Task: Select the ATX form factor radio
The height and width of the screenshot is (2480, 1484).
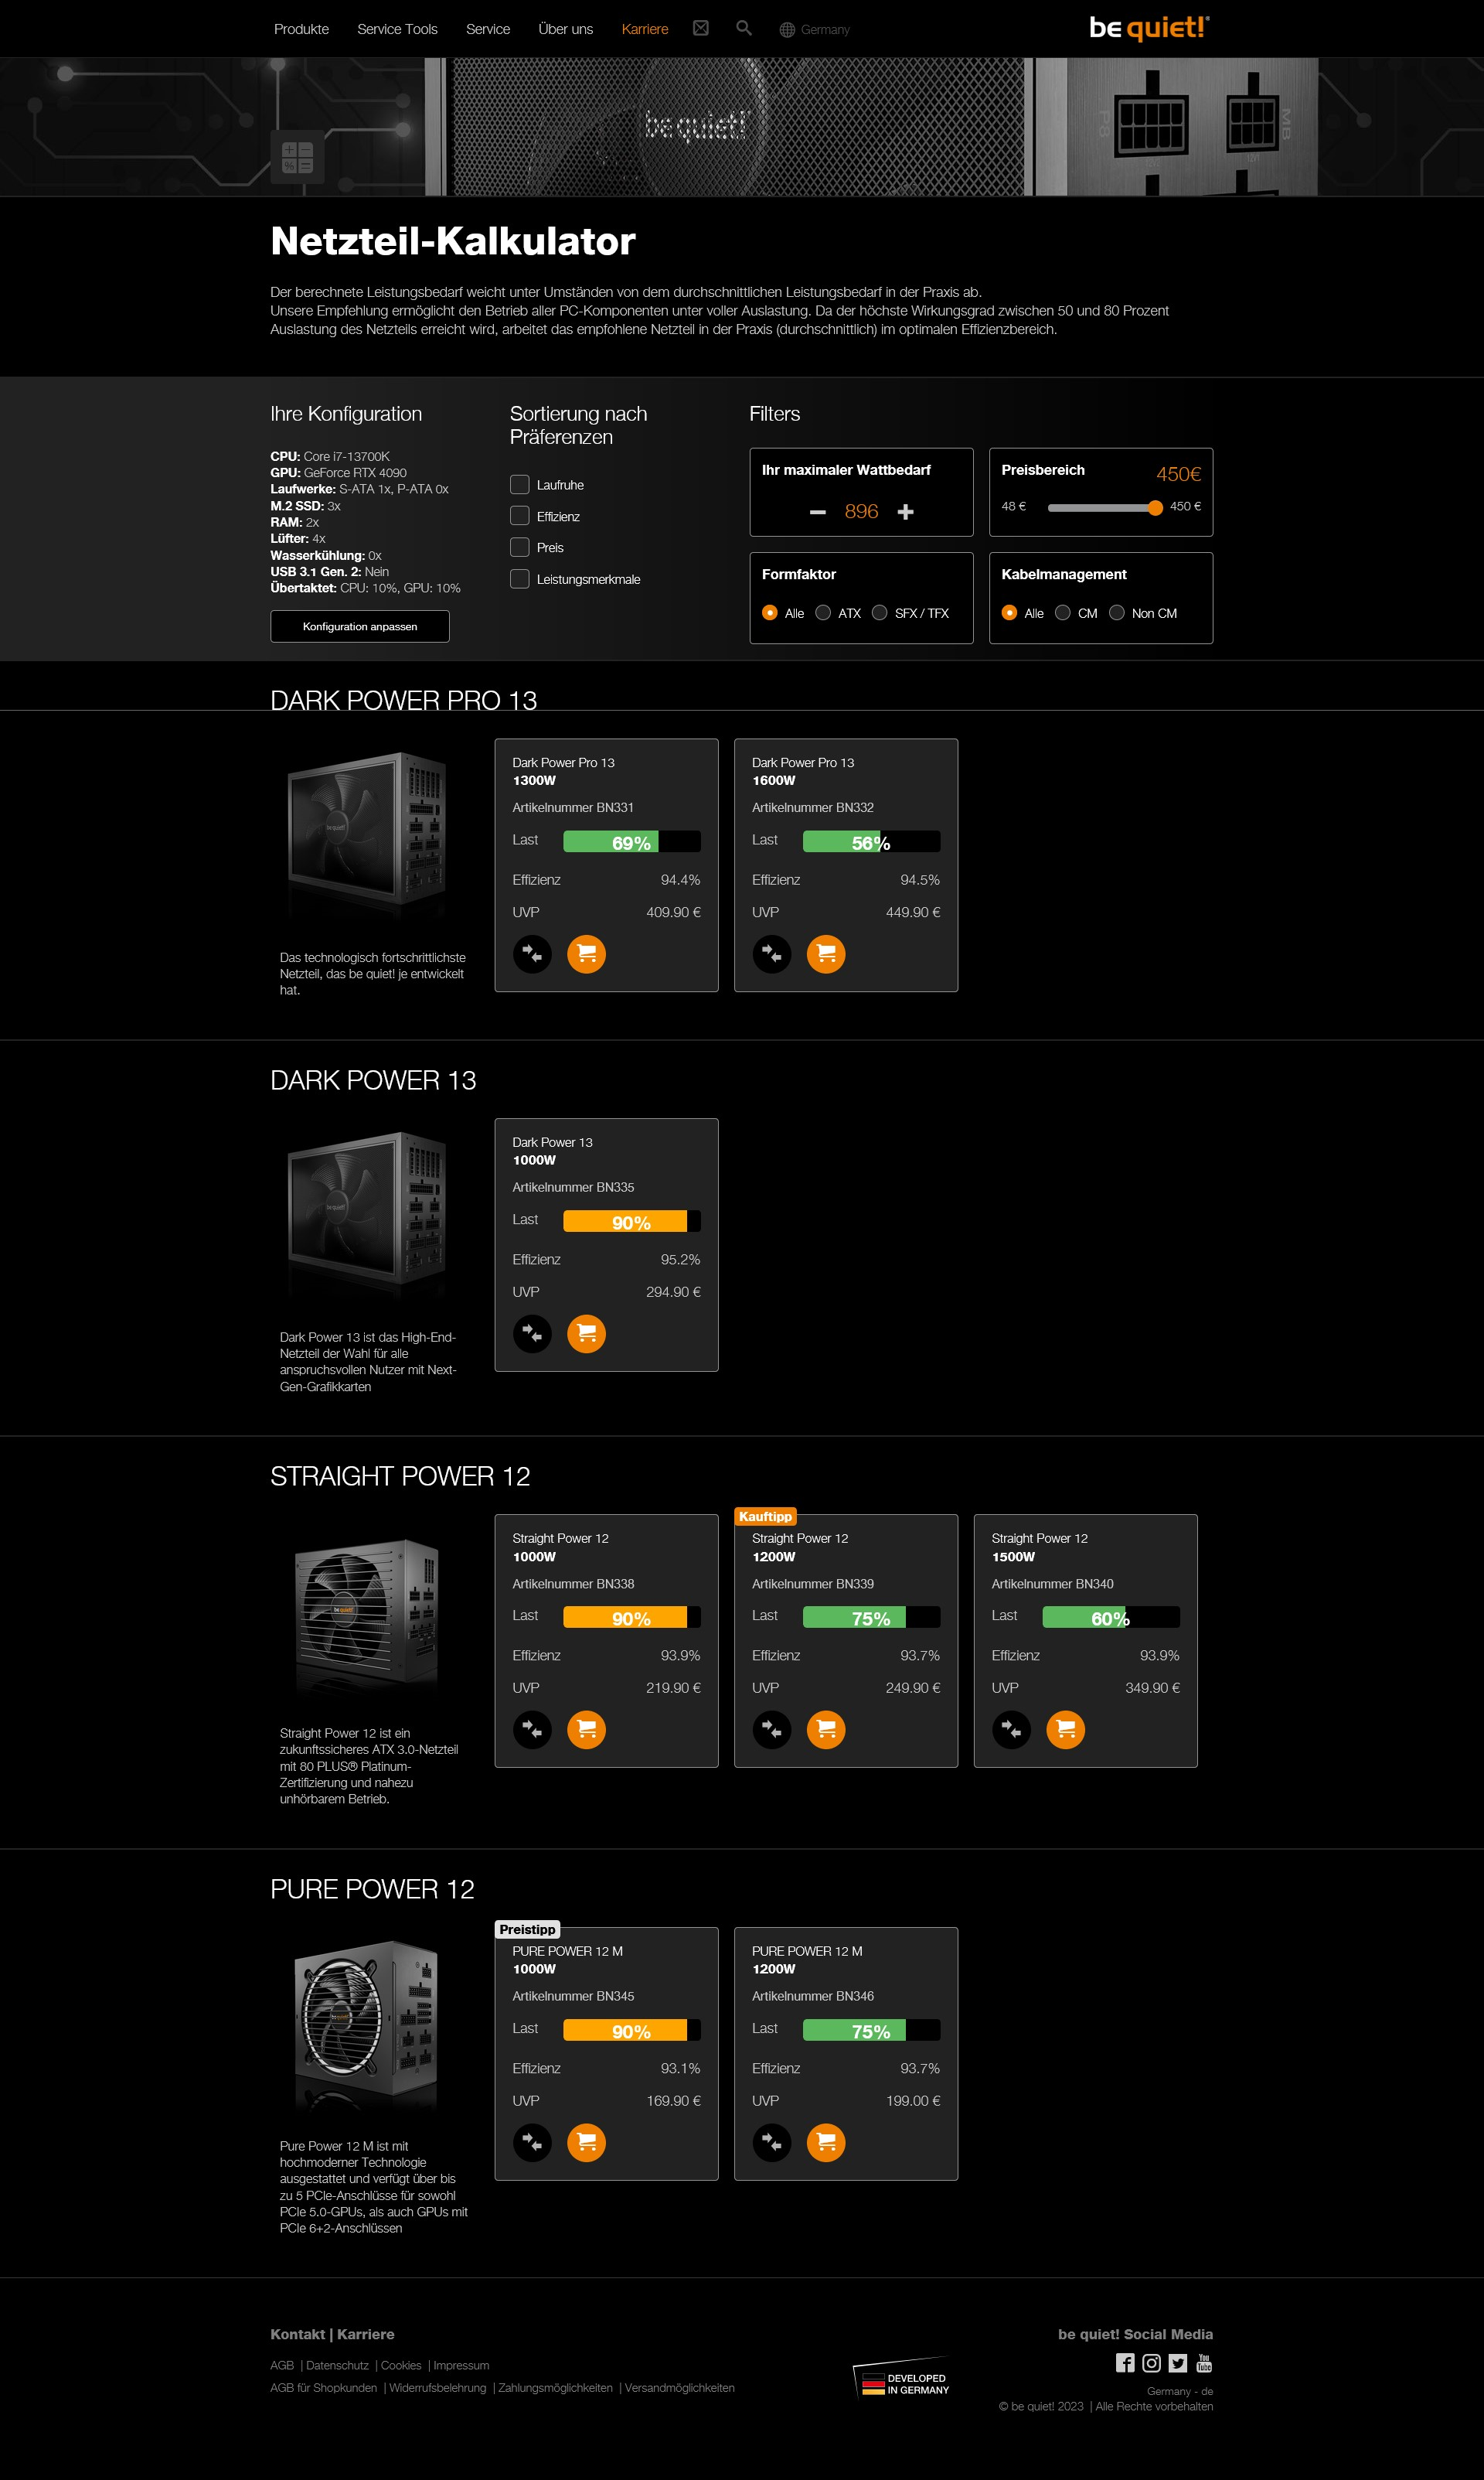Action: (823, 612)
